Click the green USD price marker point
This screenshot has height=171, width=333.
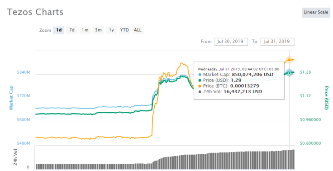pyautogui.click(x=289, y=73)
